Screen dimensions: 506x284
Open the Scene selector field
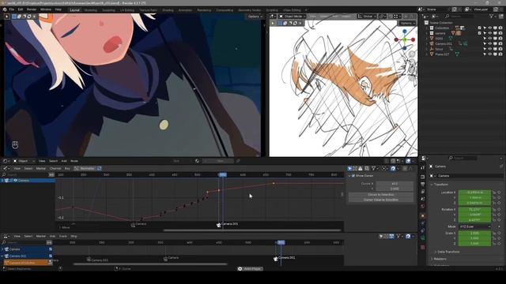[438, 9]
